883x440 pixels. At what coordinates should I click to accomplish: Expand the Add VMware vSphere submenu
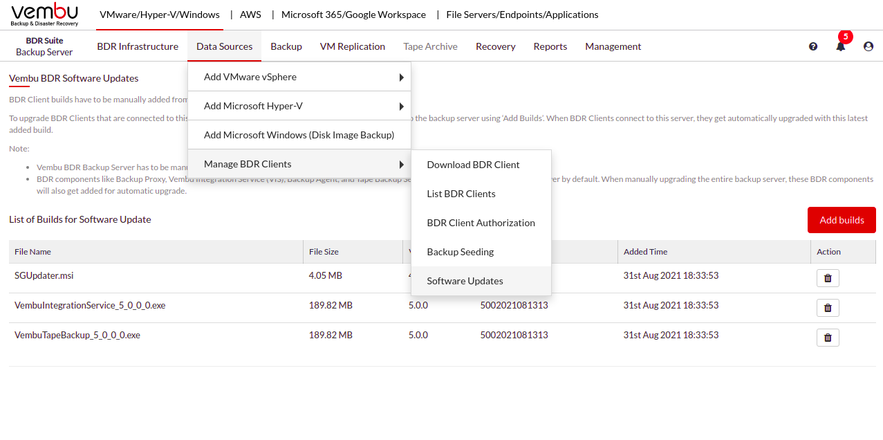(299, 77)
